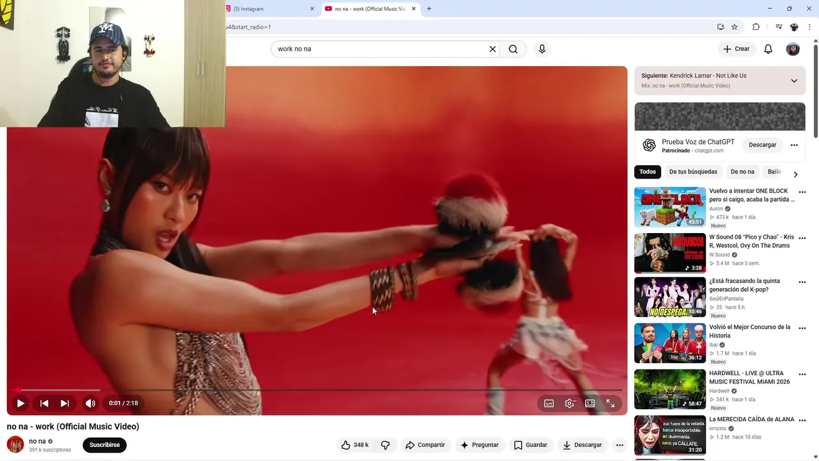The width and height of the screenshot is (819, 461).
Task: Open the ONE BLOCK video thumbnail
Action: coord(670,207)
